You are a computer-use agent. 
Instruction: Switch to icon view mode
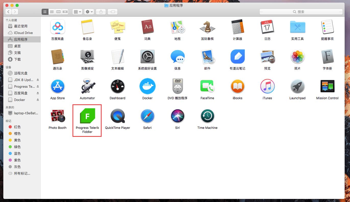click(x=45, y=12)
